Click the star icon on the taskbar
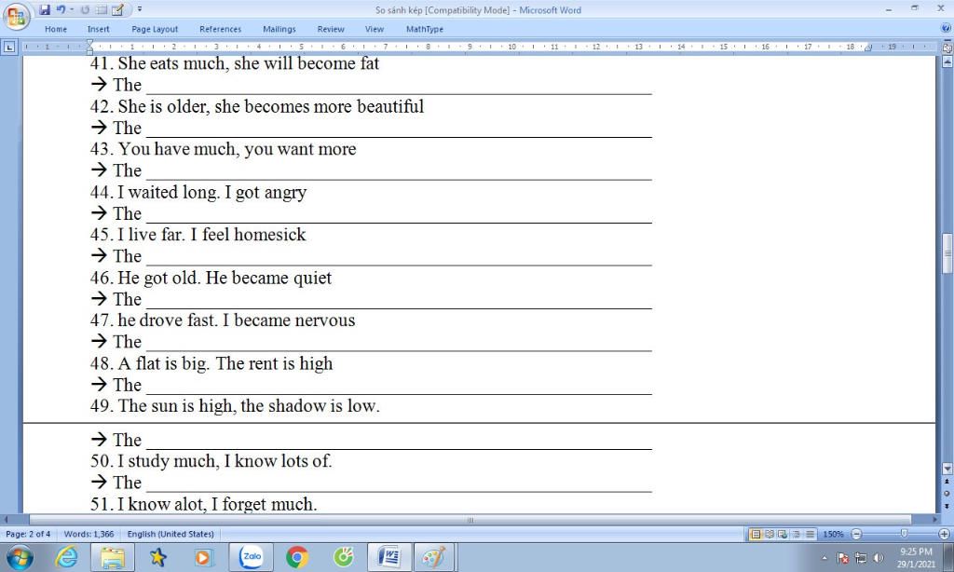This screenshot has height=572, width=954. [158, 557]
